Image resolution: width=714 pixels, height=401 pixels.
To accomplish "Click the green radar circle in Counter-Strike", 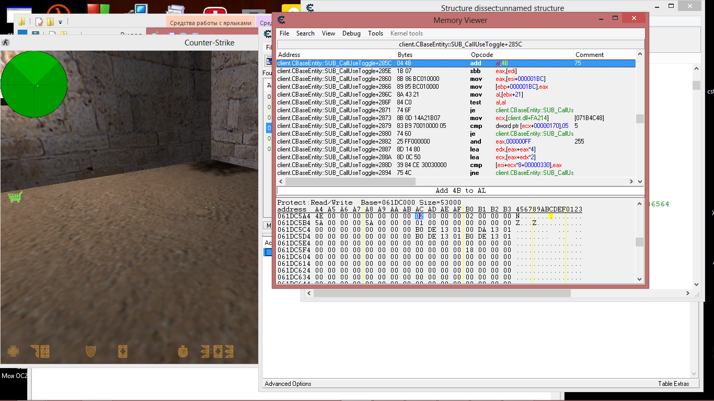I will 34,84.
